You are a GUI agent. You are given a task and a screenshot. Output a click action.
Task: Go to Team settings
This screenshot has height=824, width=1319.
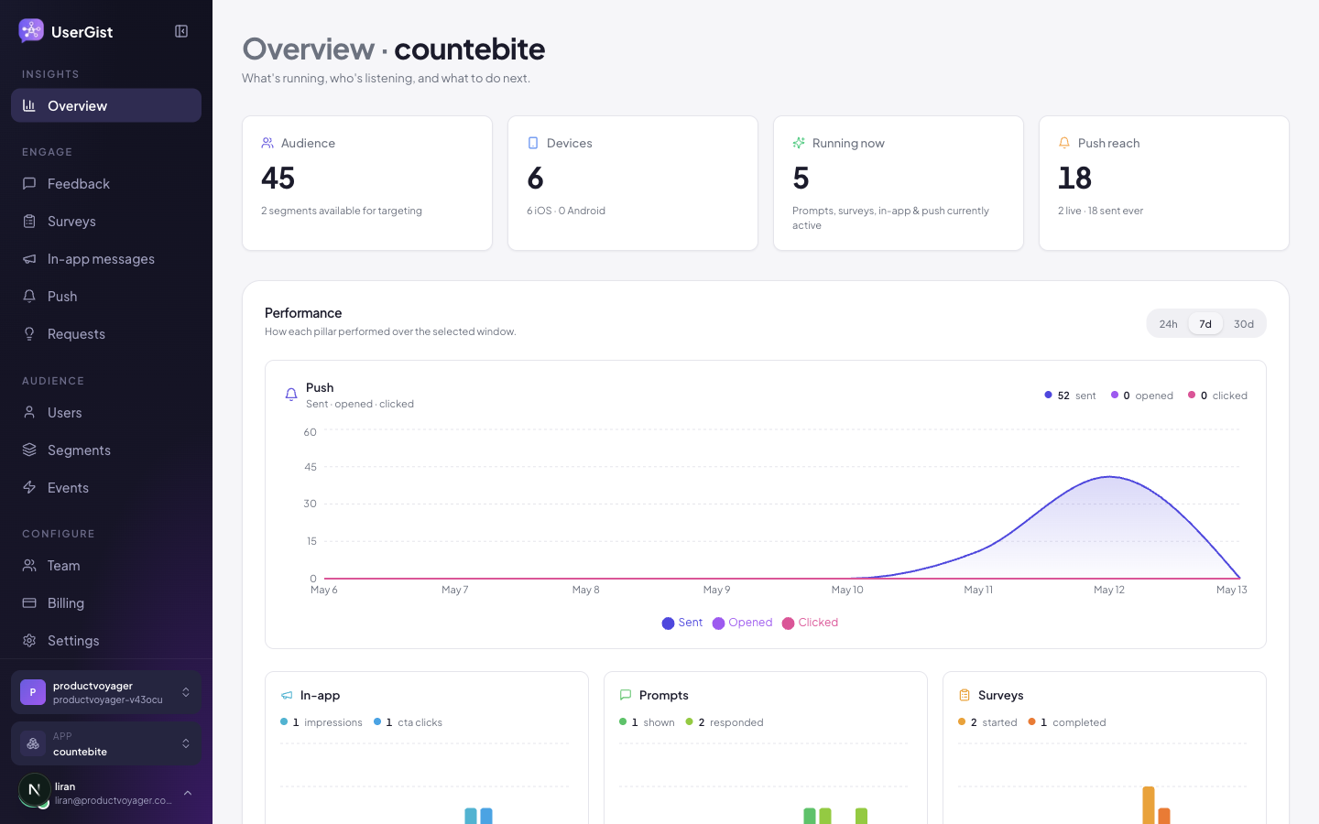(106, 565)
